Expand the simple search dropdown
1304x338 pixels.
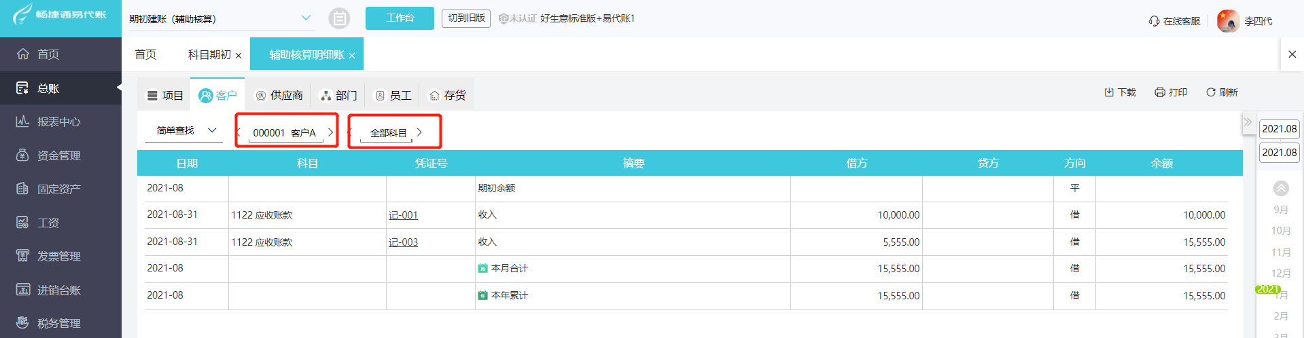[x=212, y=130]
